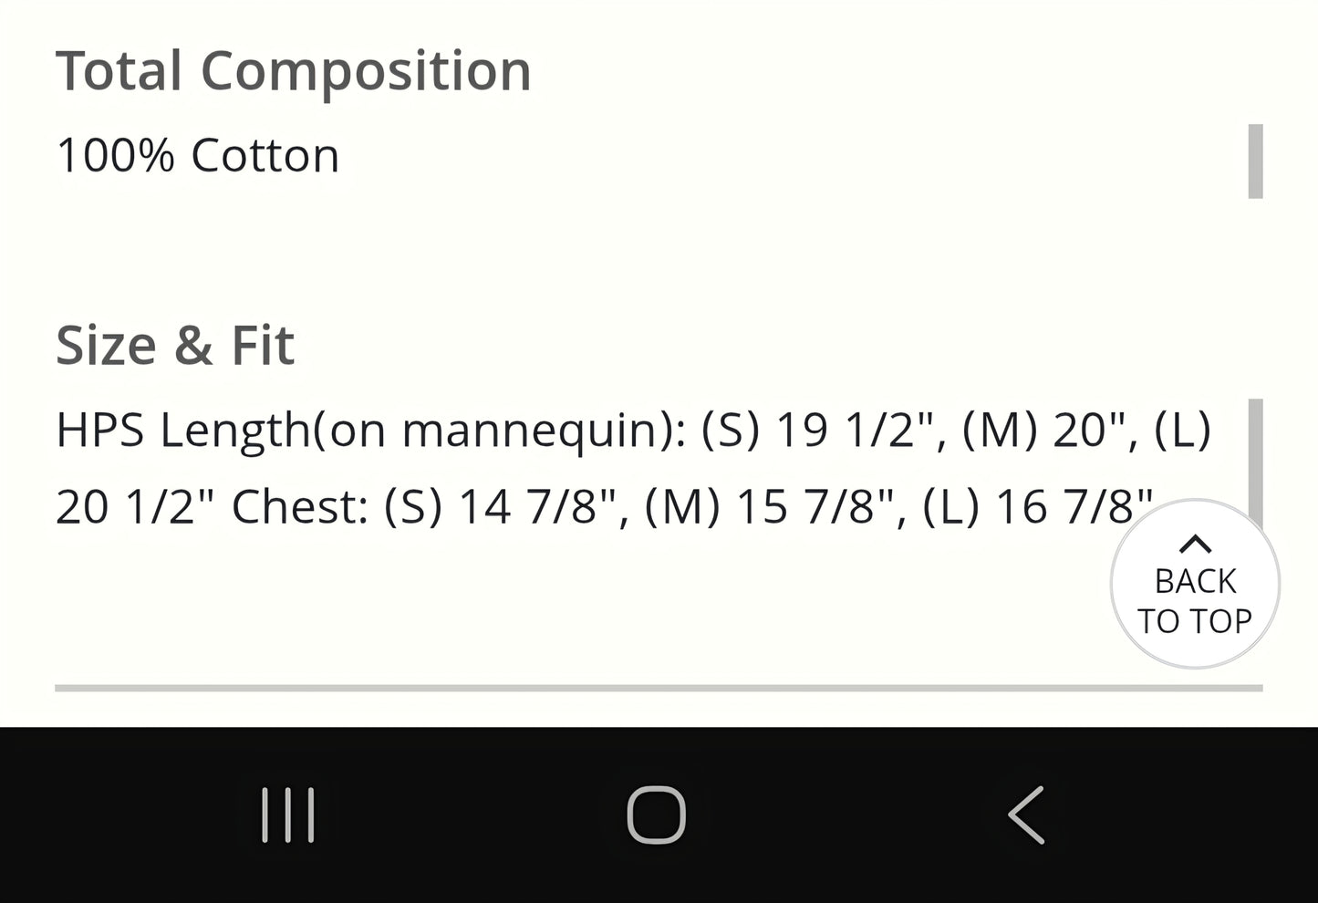
Task: Tap the Android recent apps icon
Action: click(288, 814)
